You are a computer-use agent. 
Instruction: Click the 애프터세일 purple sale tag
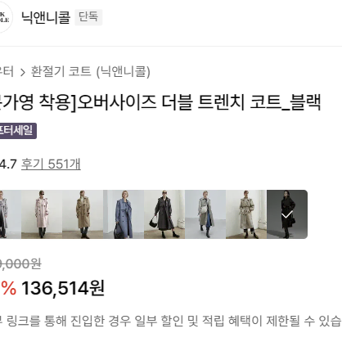tap(17, 131)
